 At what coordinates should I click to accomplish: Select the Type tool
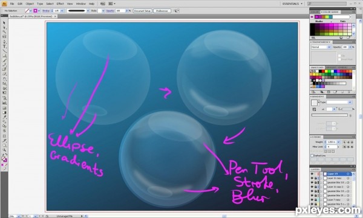tap(4, 46)
